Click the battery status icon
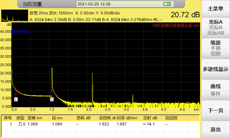 167,4
